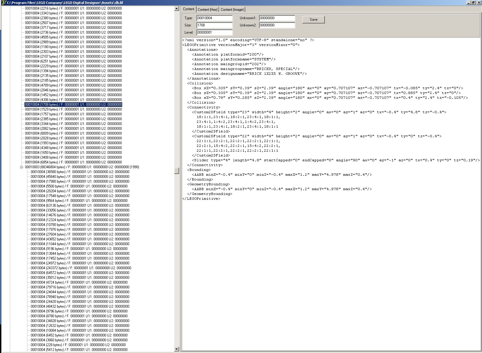The width and height of the screenshot is (482, 353).
Task: Select the 00010004 (14676 bytes) entry
Action: pos(80,215)
